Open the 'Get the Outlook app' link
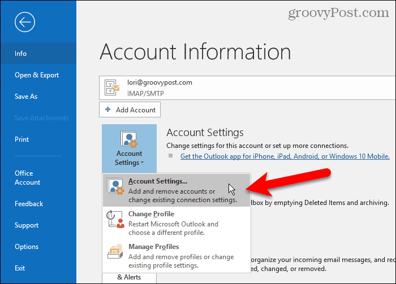396x284 pixels. [285, 156]
